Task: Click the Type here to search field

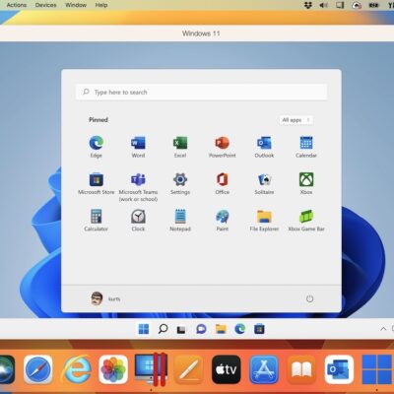Action: [x=202, y=92]
